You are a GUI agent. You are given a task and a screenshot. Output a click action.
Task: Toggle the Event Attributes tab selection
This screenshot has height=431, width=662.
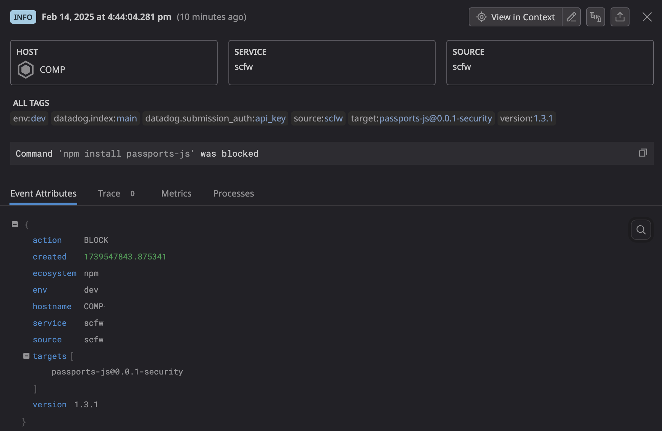[x=43, y=193]
